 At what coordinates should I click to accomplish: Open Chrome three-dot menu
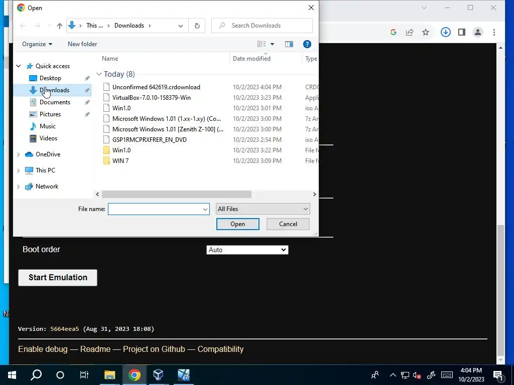pyautogui.click(x=494, y=32)
